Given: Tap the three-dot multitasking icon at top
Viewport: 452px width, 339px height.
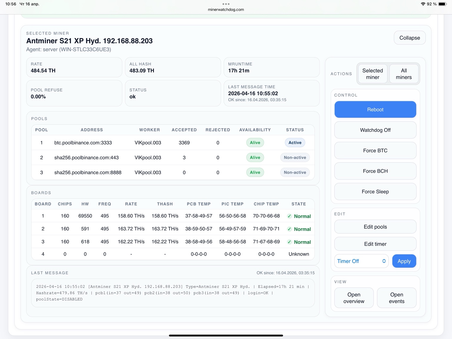Looking at the screenshot, I should tap(226, 4).
